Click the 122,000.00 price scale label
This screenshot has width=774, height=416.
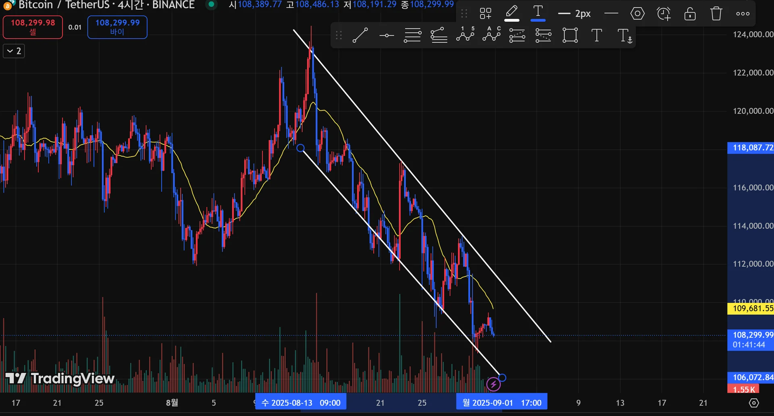tap(753, 73)
